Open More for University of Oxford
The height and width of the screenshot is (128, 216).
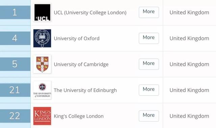(x=149, y=38)
